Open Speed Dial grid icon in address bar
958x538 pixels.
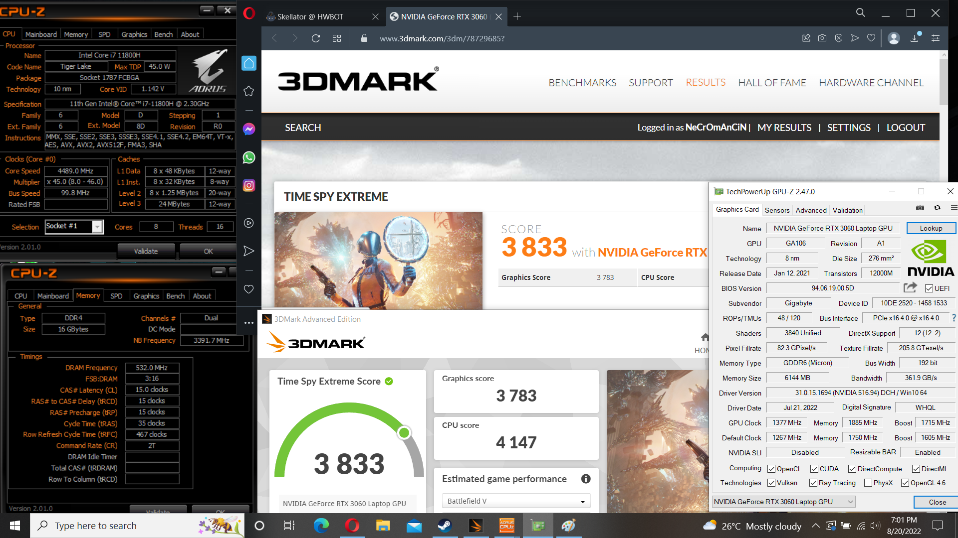(337, 38)
